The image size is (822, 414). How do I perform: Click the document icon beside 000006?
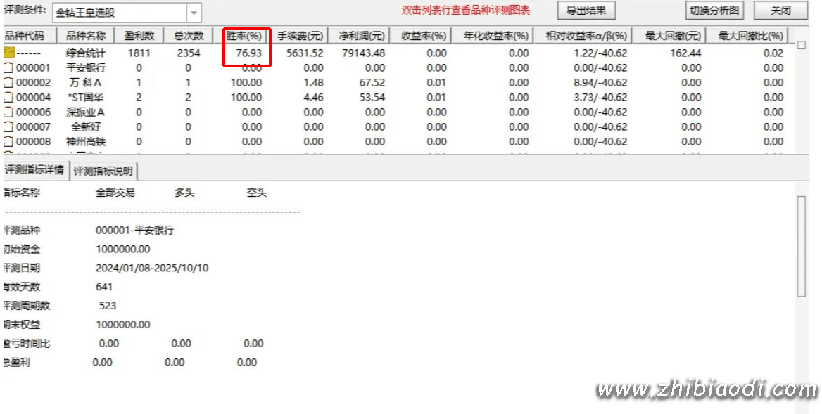coord(8,112)
